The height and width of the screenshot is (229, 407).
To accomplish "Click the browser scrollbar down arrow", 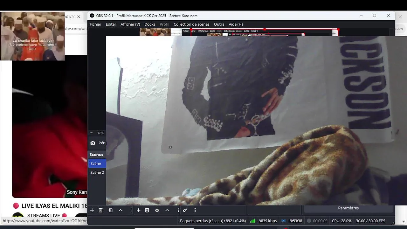I will click(404, 221).
